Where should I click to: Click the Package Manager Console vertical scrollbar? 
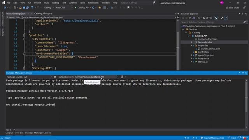tap(246, 104)
